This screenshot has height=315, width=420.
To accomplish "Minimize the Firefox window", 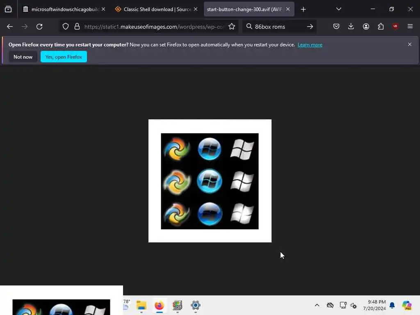I will (x=372, y=9).
